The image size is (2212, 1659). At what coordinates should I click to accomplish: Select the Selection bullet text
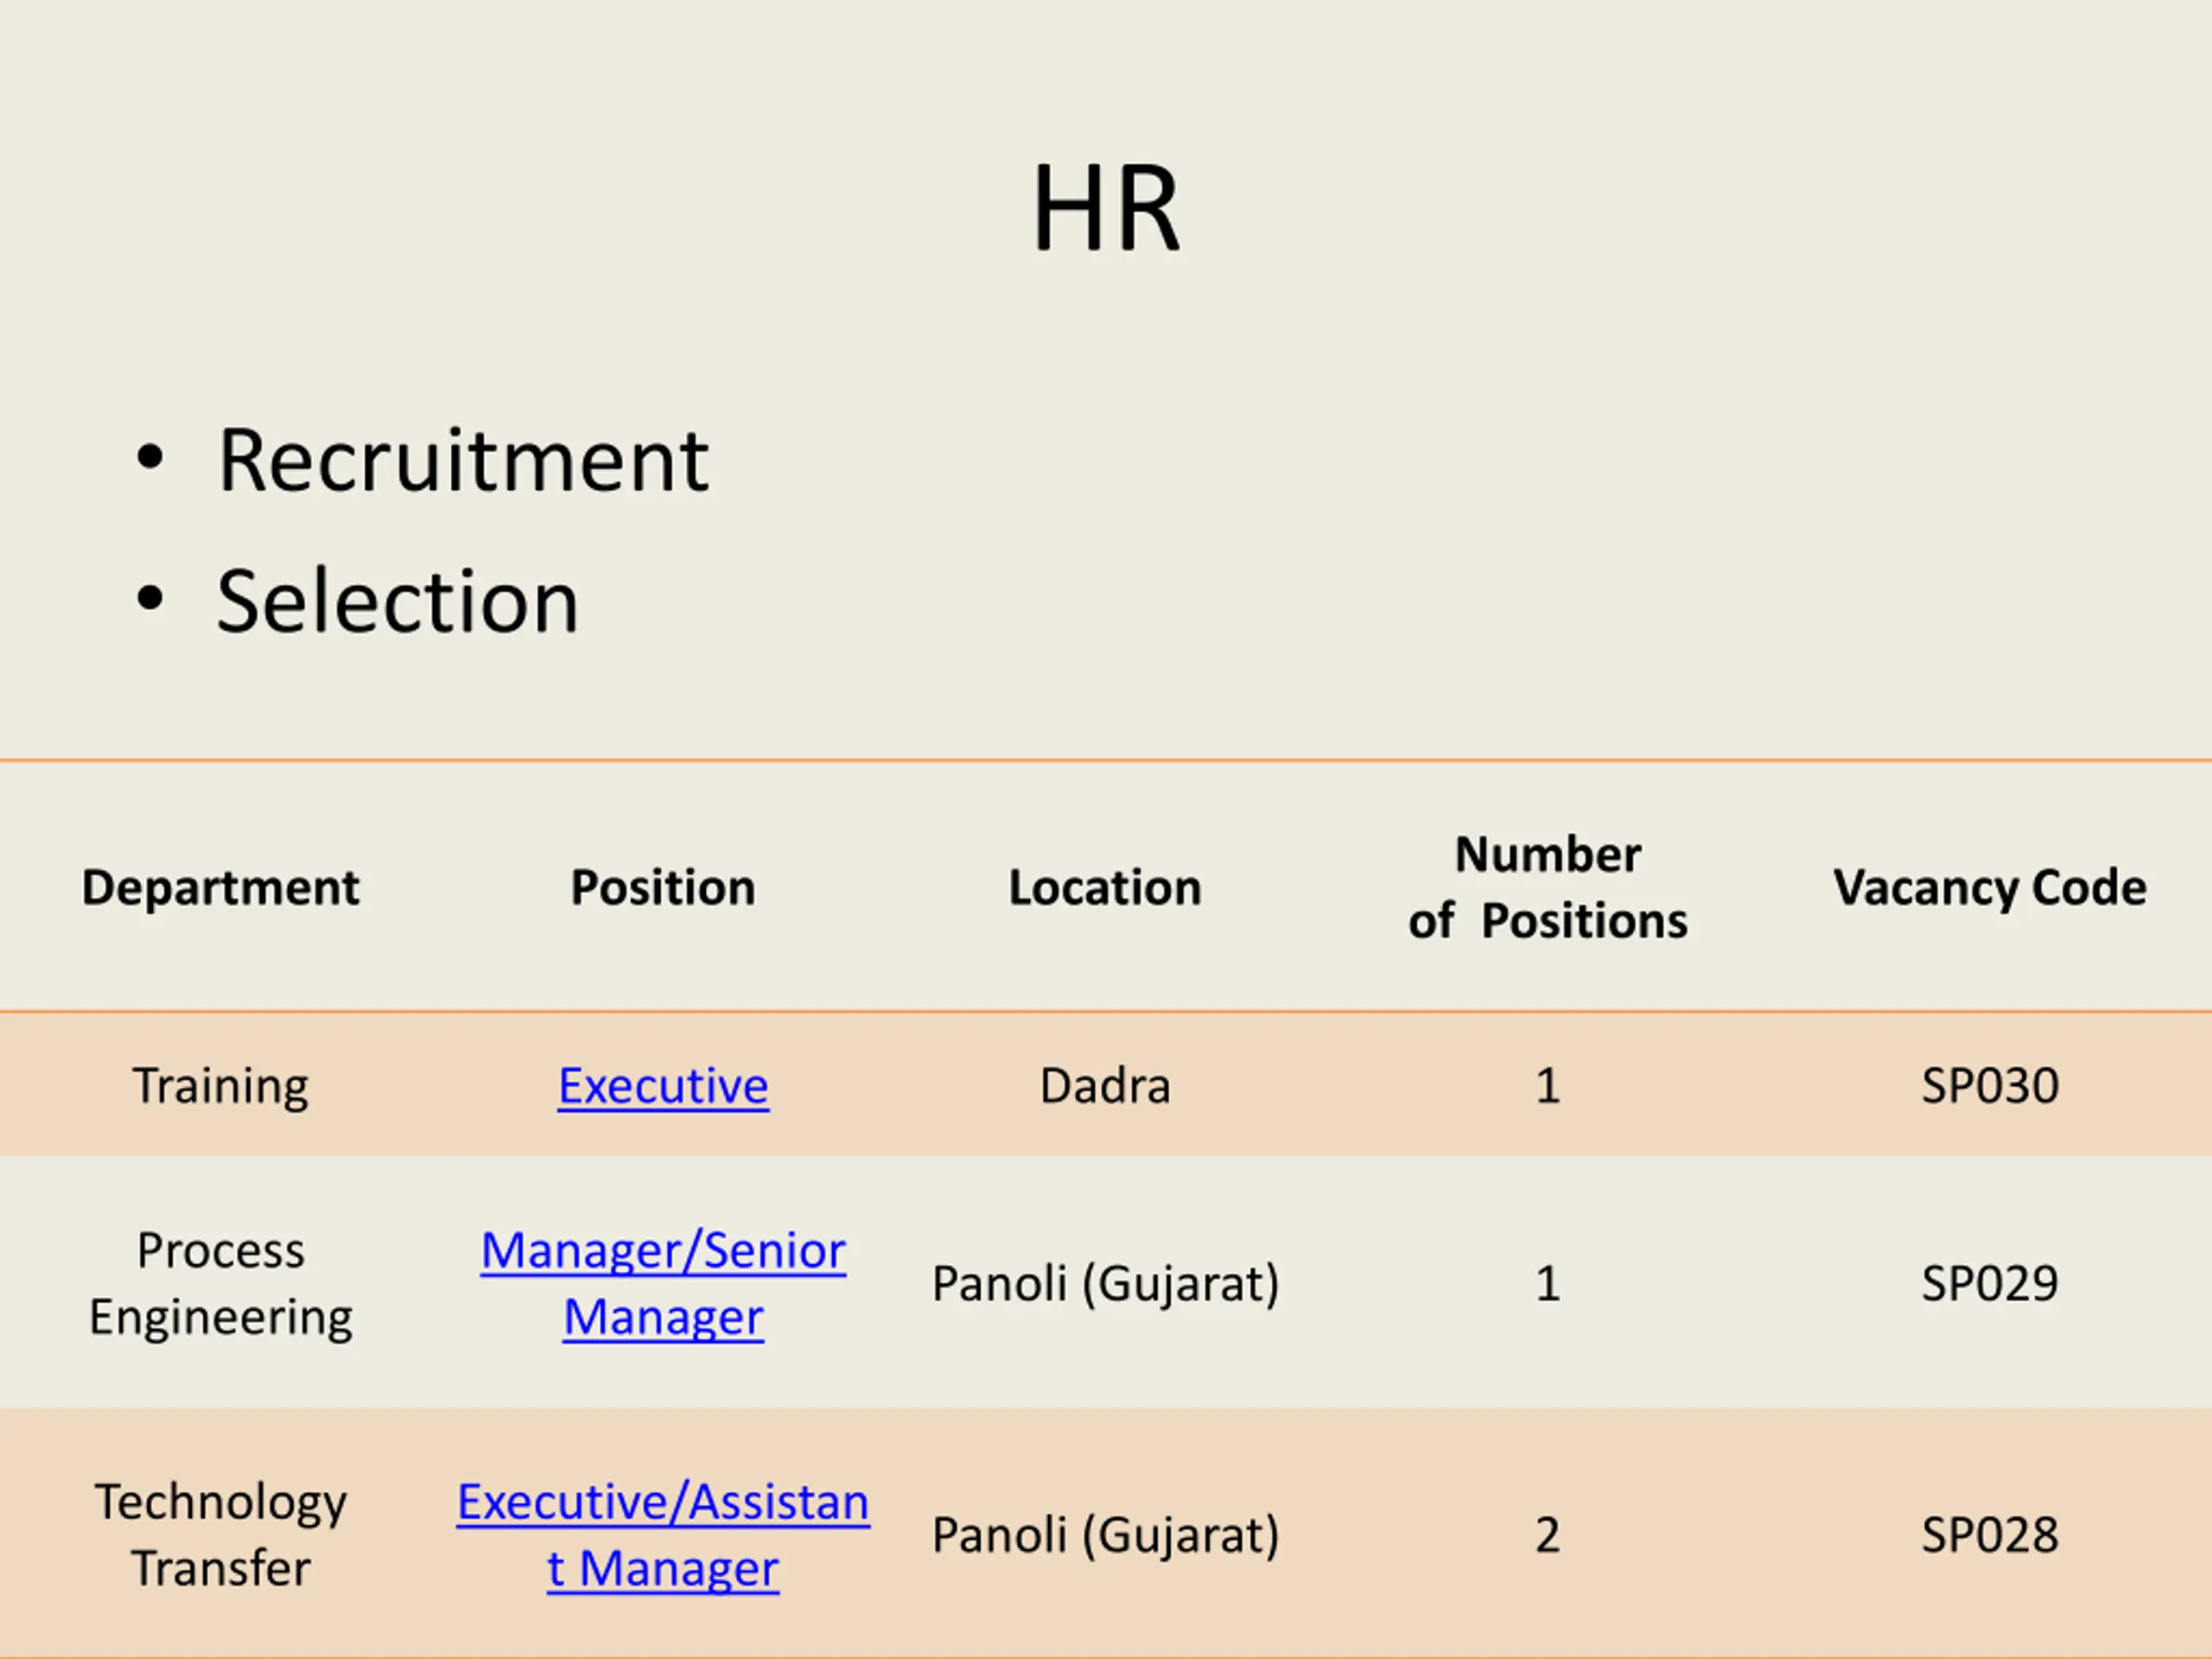pos(398,601)
